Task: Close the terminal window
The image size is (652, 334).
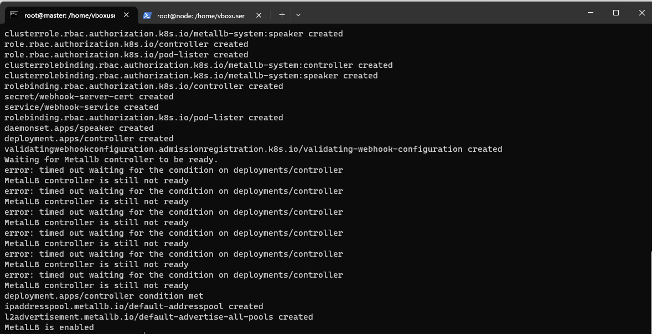Action: [641, 13]
